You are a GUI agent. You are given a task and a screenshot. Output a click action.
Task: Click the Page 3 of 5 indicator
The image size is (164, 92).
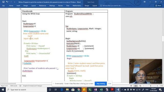click(x=4, y=86)
